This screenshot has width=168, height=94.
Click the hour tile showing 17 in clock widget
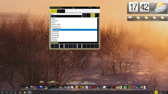coord(133,7)
